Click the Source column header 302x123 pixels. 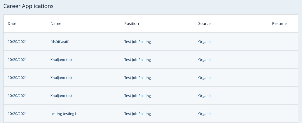click(204, 24)
